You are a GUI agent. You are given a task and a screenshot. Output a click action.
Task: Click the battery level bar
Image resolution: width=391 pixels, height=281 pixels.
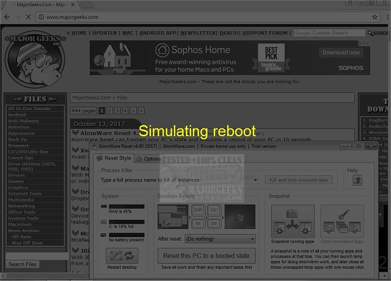(x=126, y=235)
